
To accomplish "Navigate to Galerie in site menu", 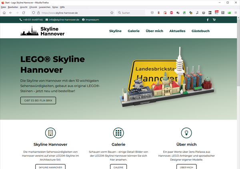I will click(134, 31).
